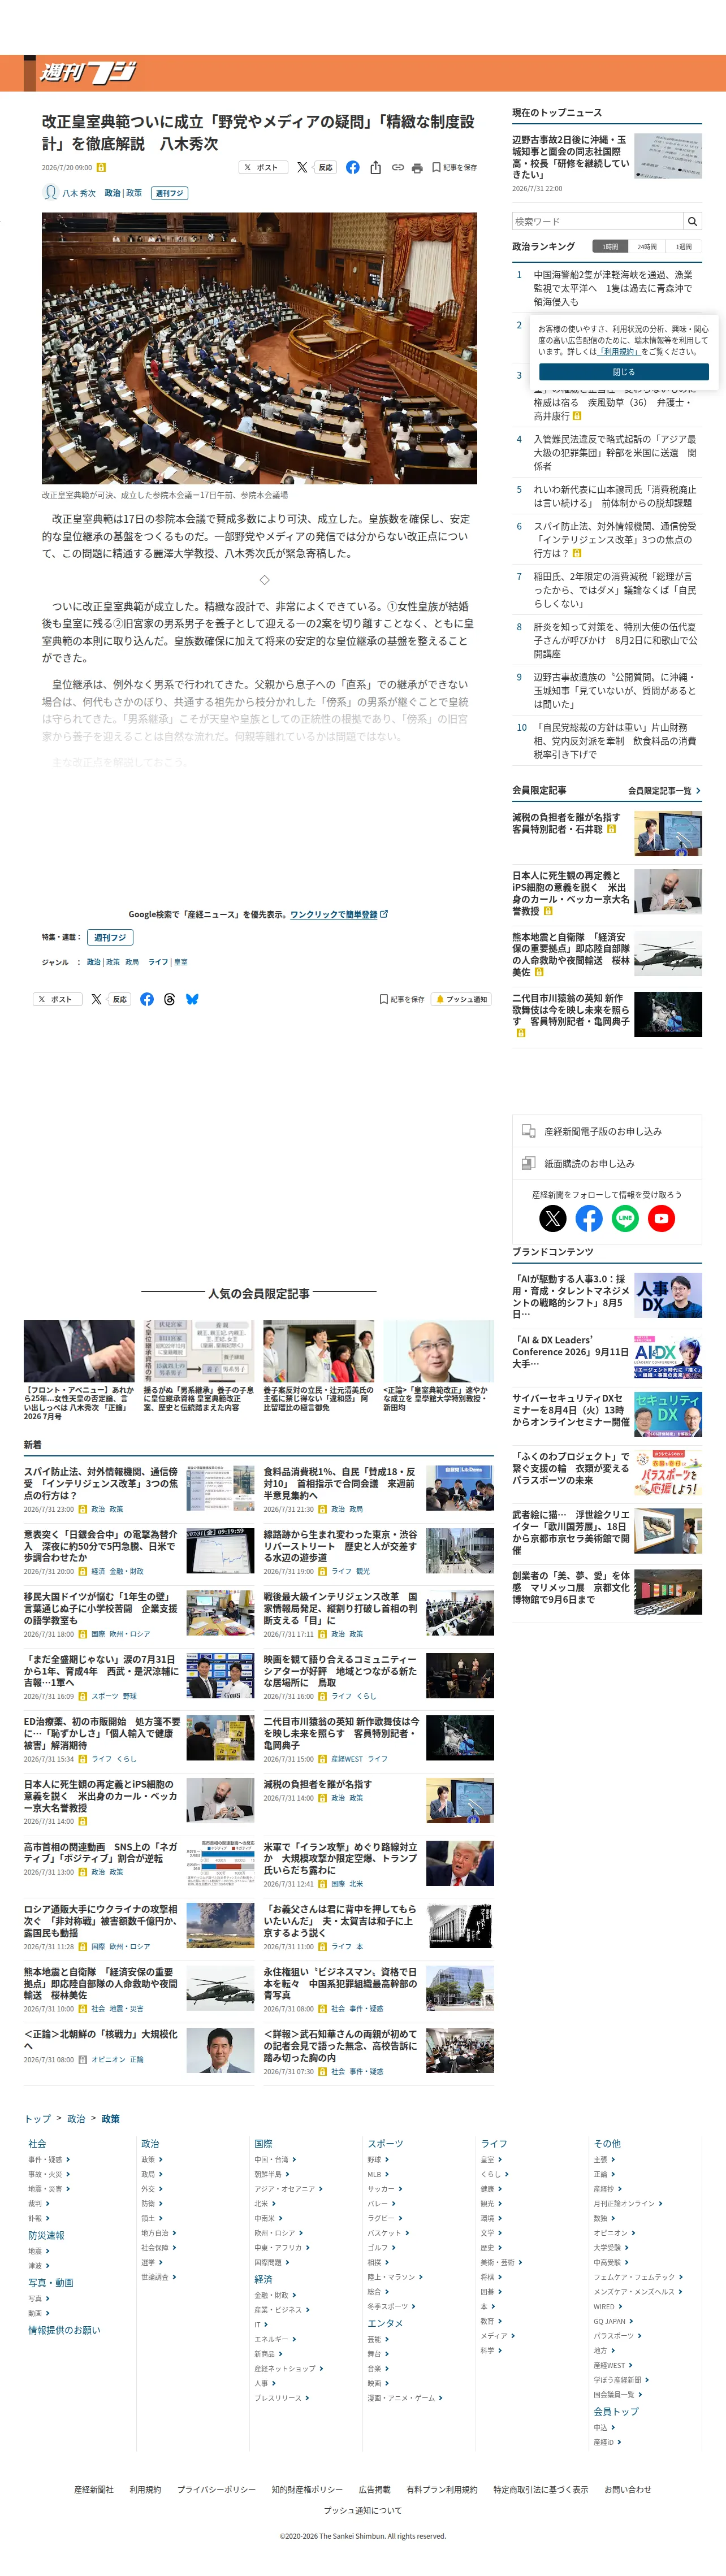This screenshot has width=726, height=2576.
Task: Click the member lock icon next to article date
Action: coord(100,168)
